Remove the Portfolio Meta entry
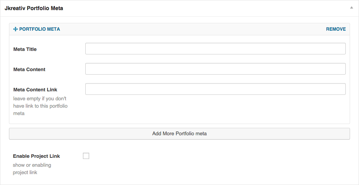 coord(336,29)
